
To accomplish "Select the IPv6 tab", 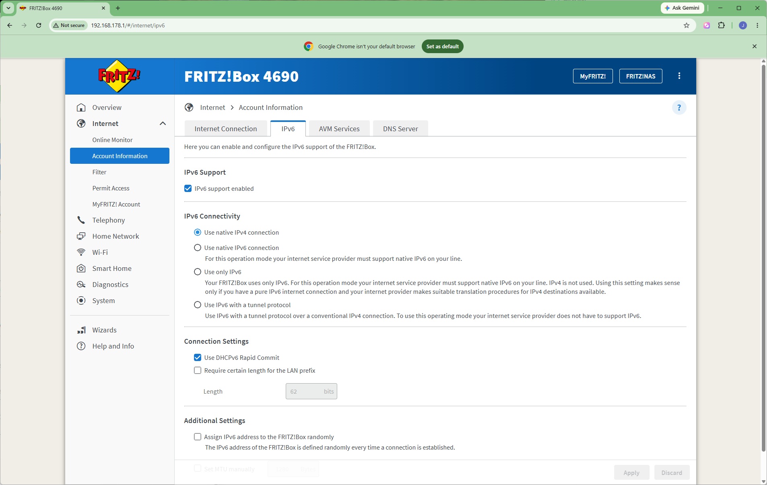I will pos(288,129).
